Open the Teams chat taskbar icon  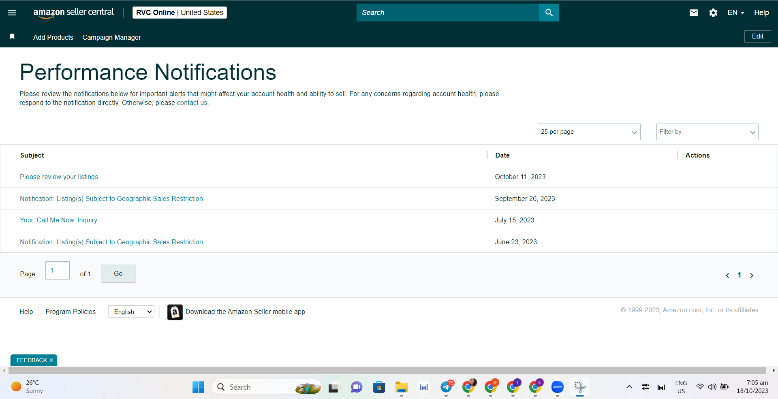(x=357, y=387)
